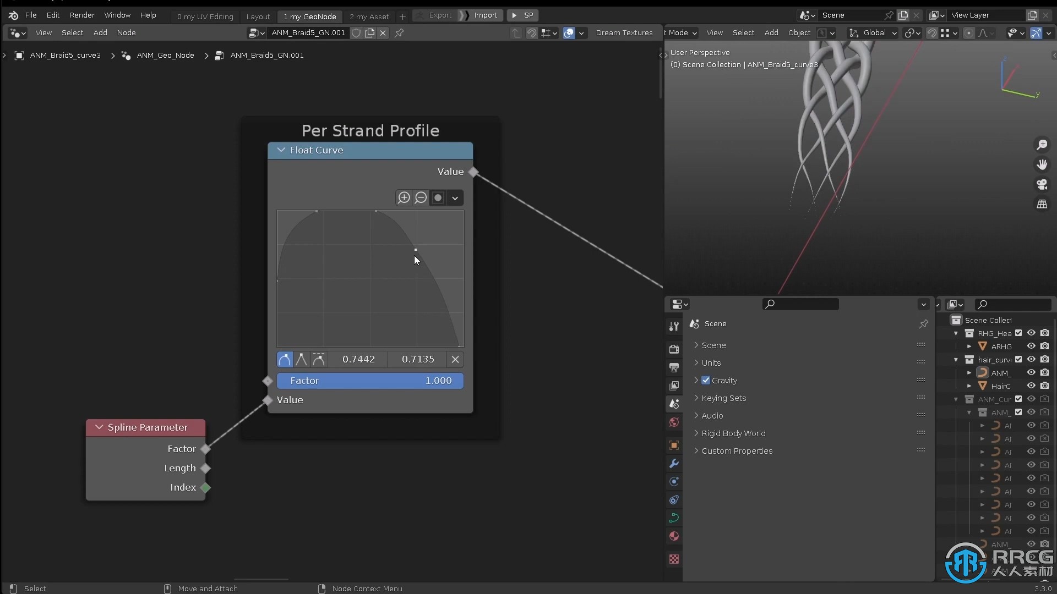Open Output properties tab icon
The image size is (1057, 594).
674,367
